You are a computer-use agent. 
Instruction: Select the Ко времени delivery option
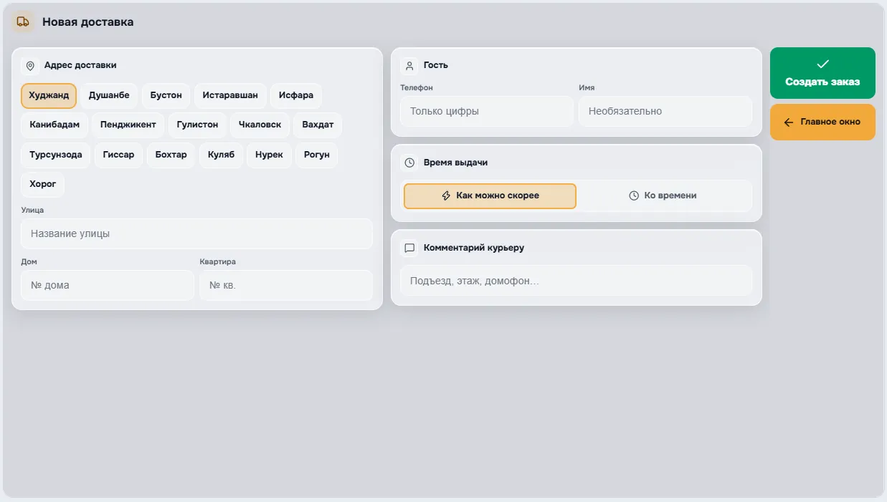(x=663, y=196)
